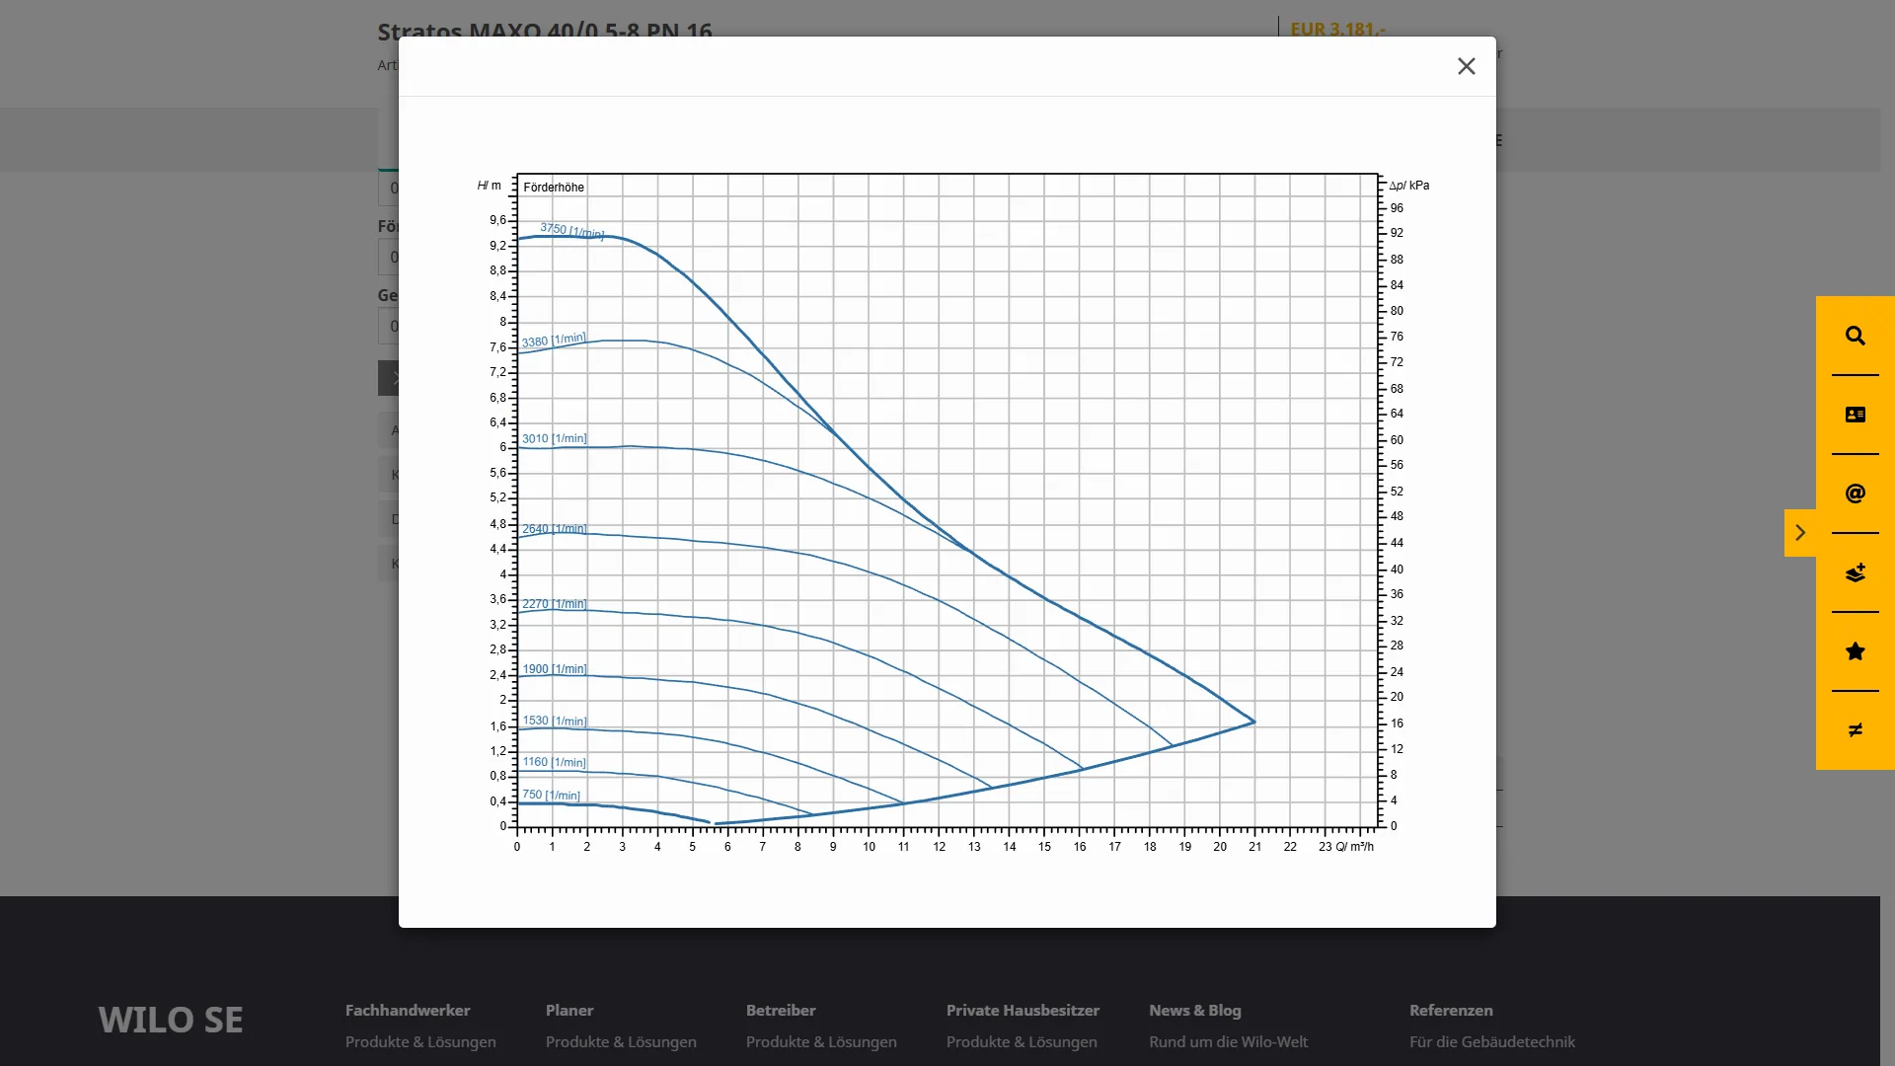Open Rund um die Wilo-Welt link

pyautogui.click(x=1228, y=1042)
